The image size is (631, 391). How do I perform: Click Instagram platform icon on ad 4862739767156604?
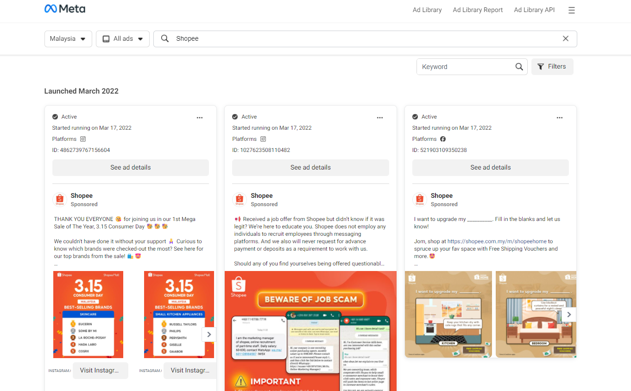[83, 139]
